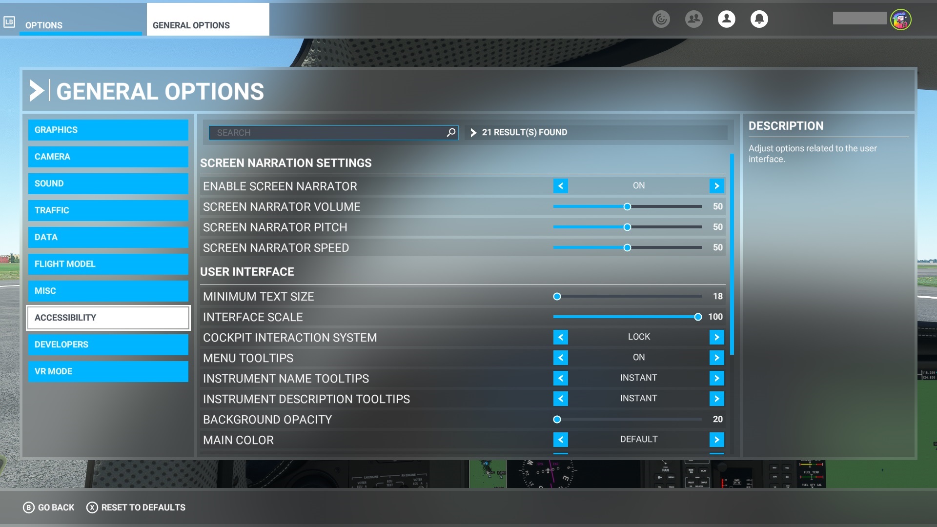Select the VR MODE settings category
This screenshot has height=527, width=937.
[x=108, y=371]
